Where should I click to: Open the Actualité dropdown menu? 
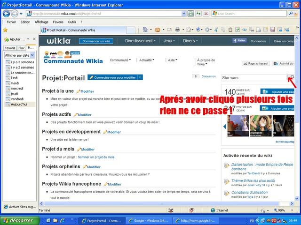pos(147,60)
